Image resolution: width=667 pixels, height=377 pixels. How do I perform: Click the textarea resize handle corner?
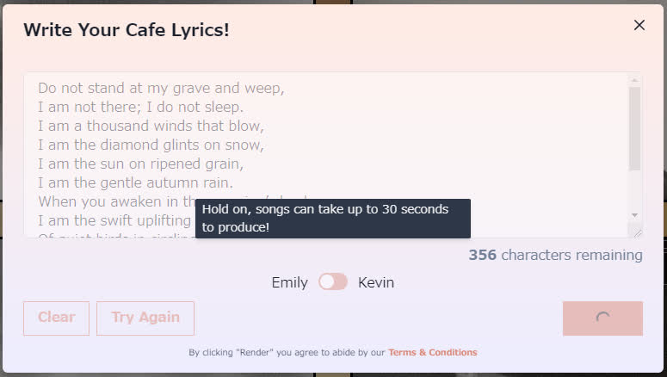click(637, 232)
